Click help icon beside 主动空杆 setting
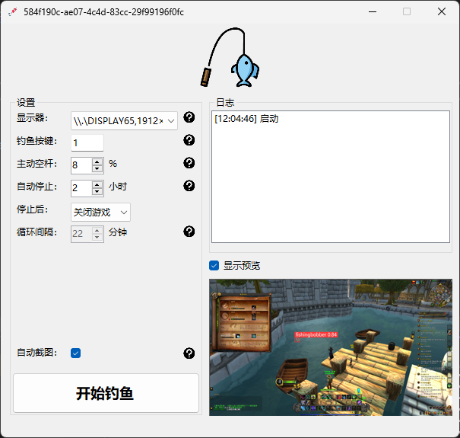460x438 pixels. (x=189, y=163)
